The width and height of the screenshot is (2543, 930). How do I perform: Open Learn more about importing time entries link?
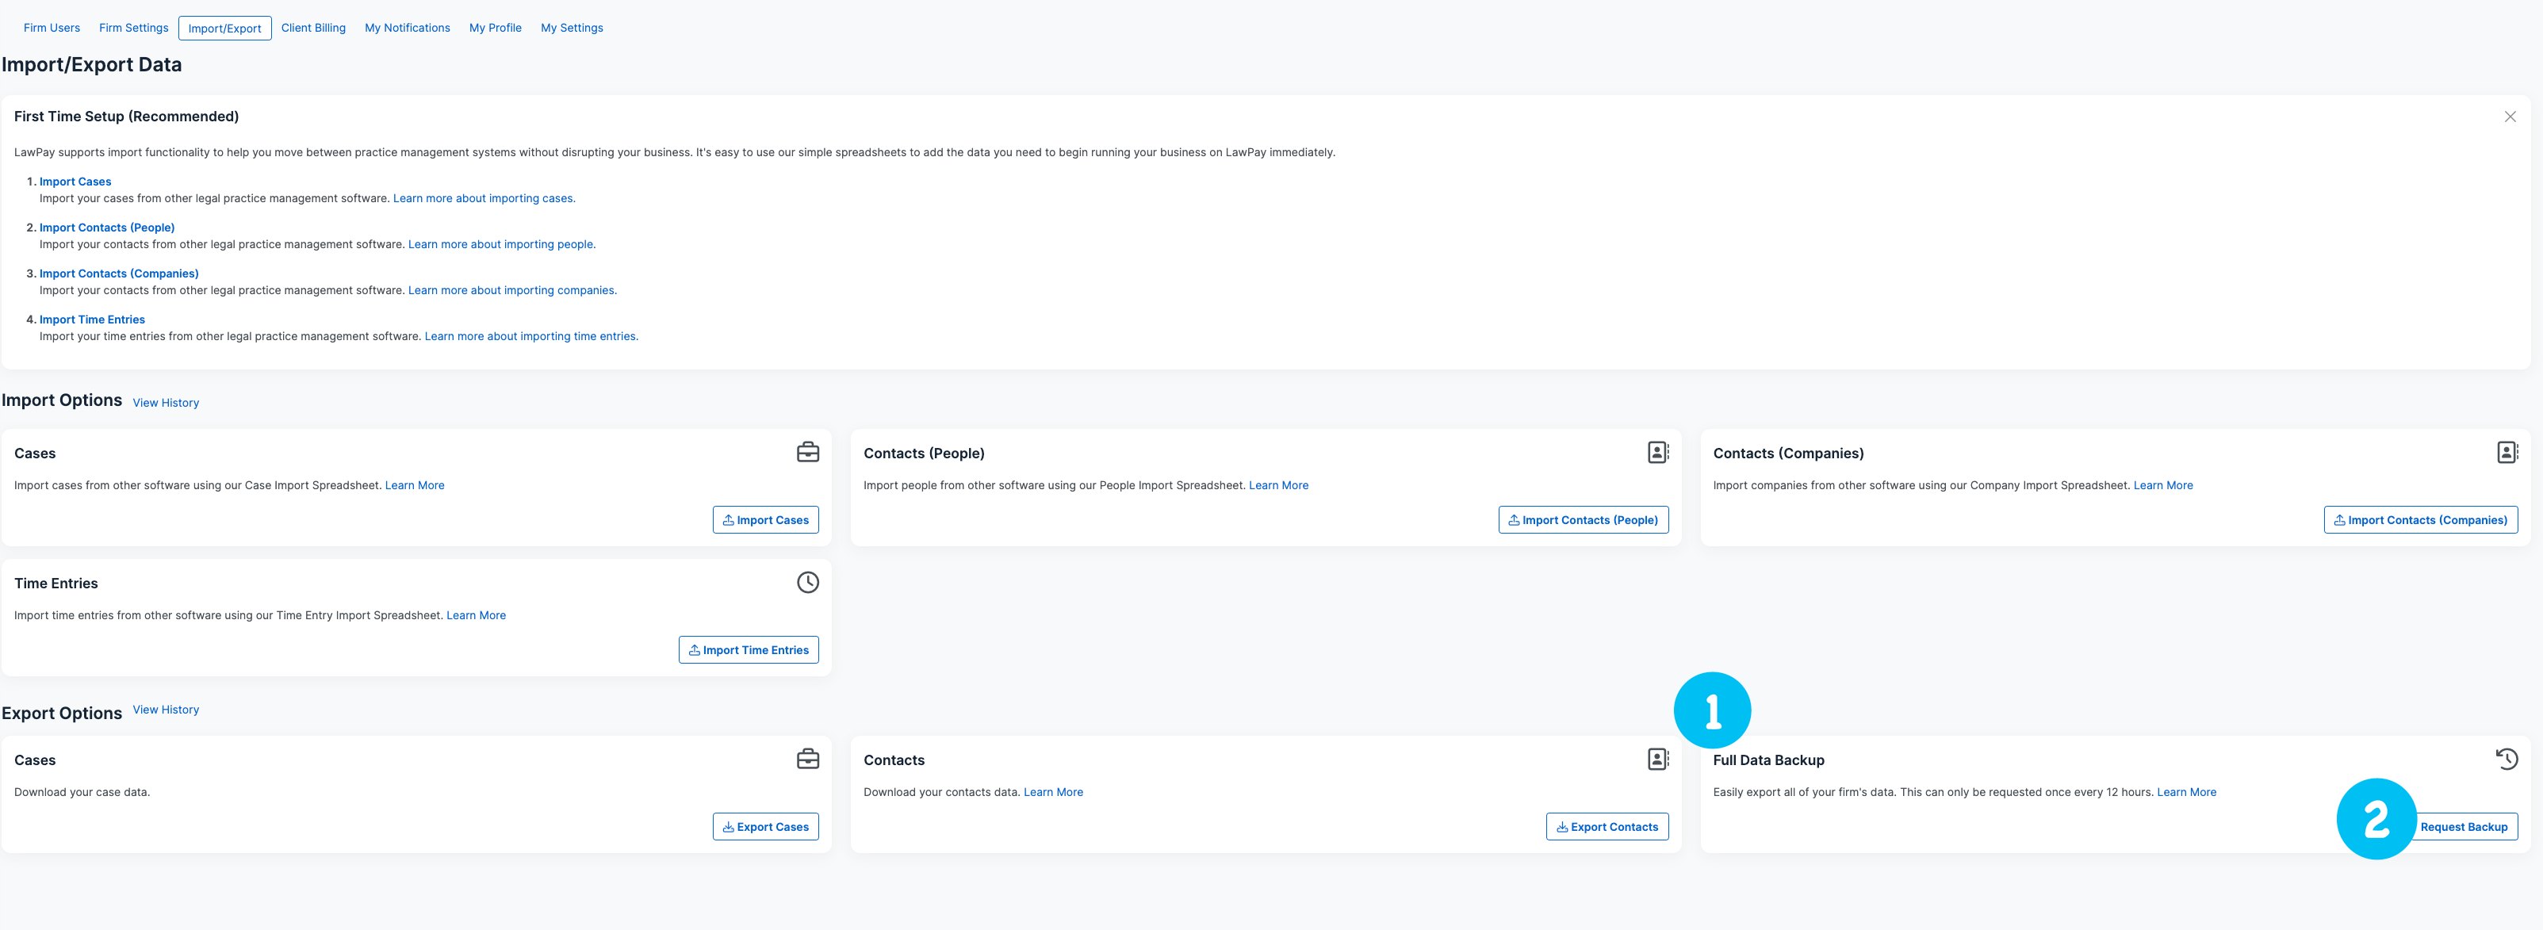click(531, 337)
